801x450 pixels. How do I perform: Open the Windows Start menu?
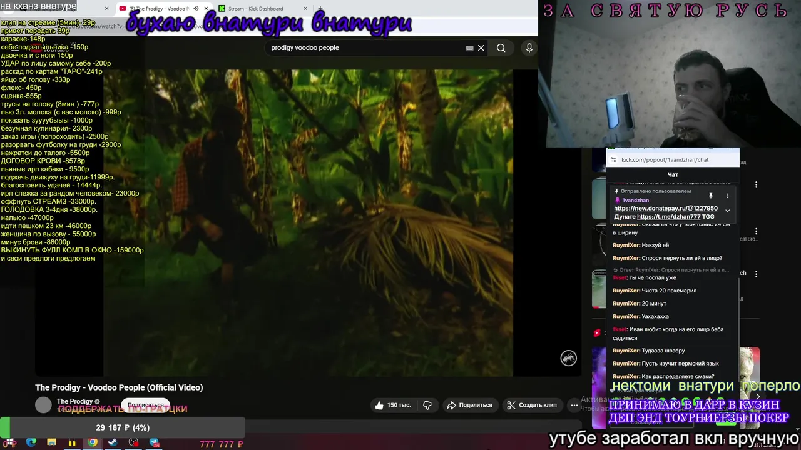(x=11, y=443)
